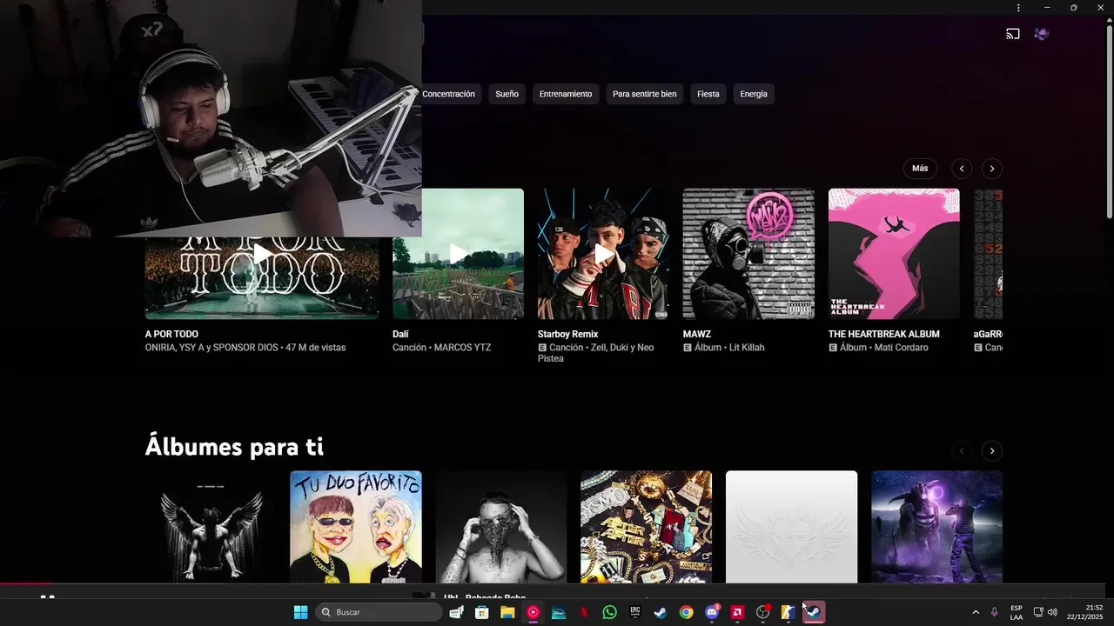Open Epic Games Launcher from taskbar

click(635, 612)
